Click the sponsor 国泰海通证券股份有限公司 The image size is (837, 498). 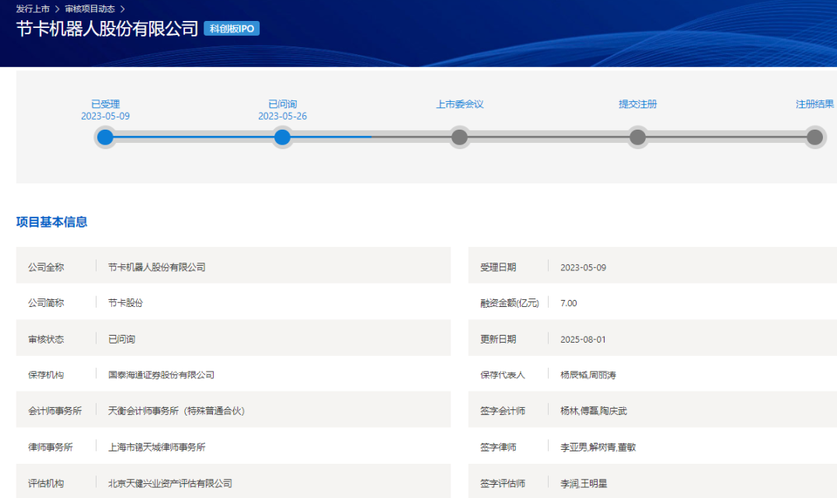click(x=161, y=375)
